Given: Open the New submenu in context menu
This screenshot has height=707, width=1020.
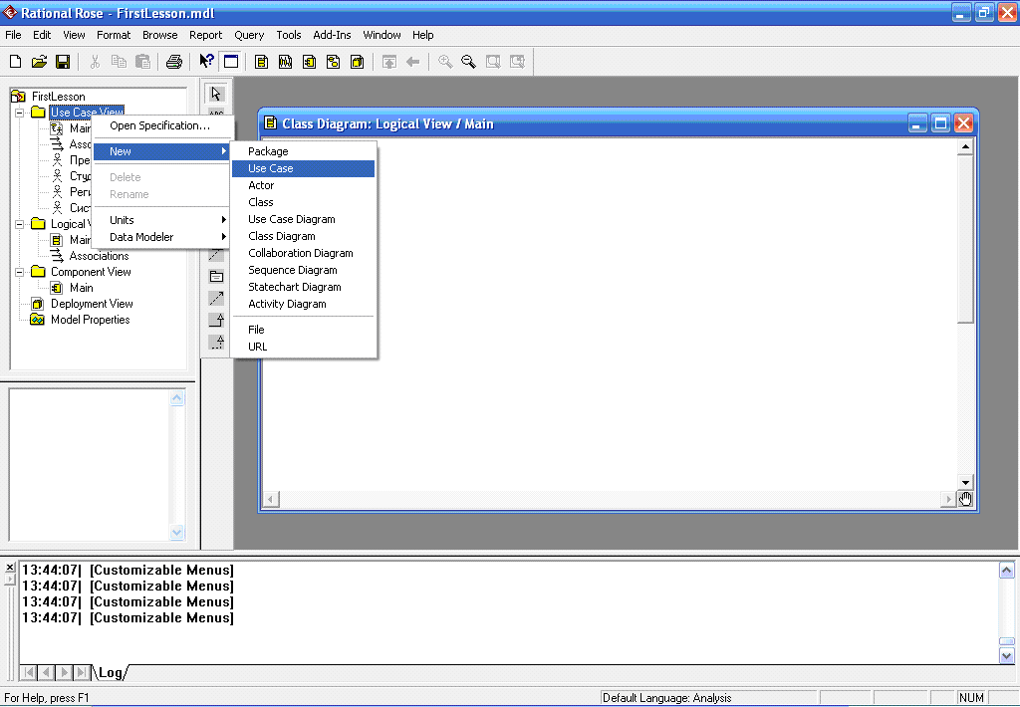Looking at the screenshot, I should 161,151.
